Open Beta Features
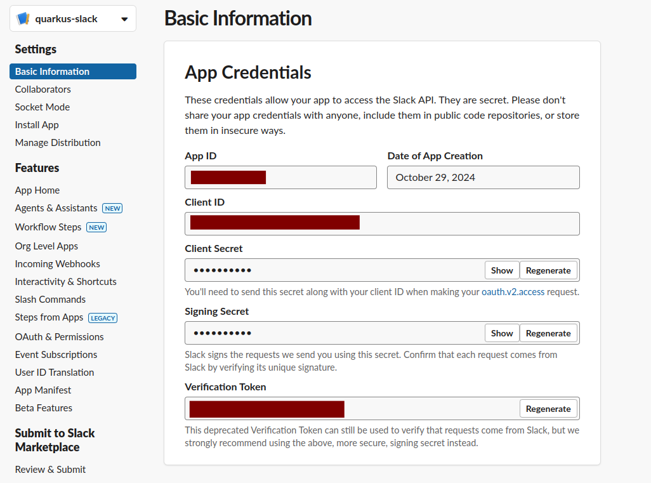The width and height of the screenshot is (651, 483). coord(44,408)
